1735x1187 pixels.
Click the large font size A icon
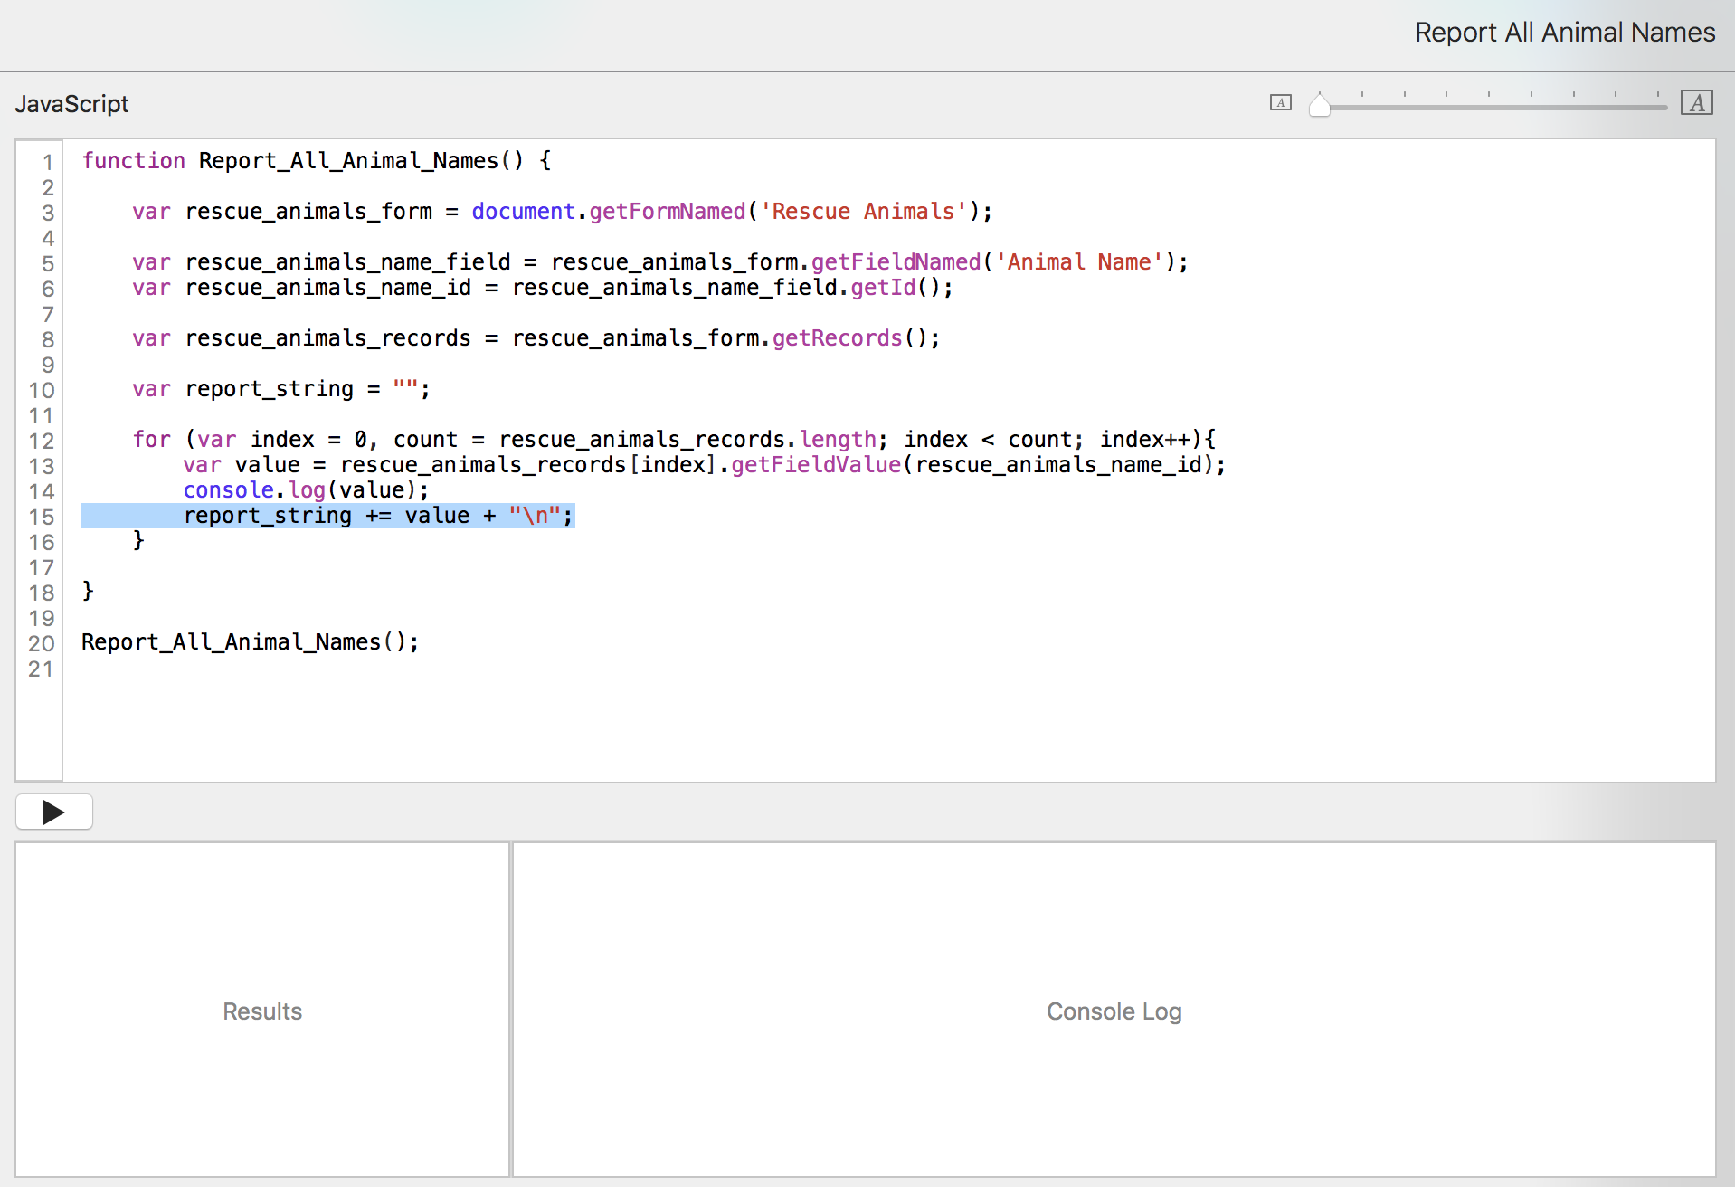tap(1696, 103)
